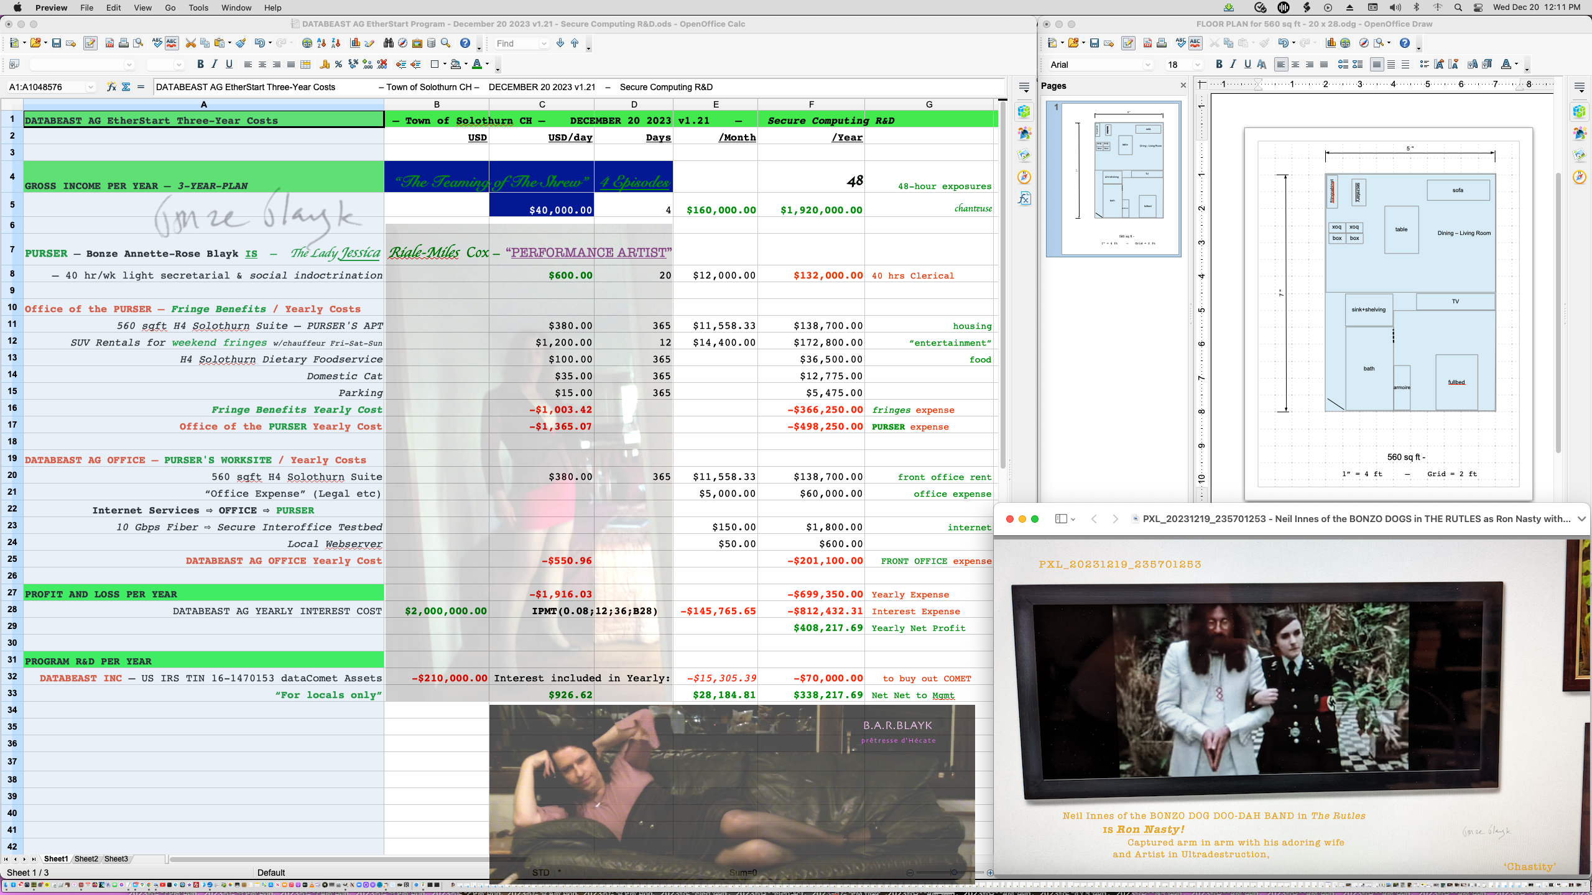1592x895 pixels.
Task: Open Data Sources icon in Calc toolbar
Action: point(432,43)
